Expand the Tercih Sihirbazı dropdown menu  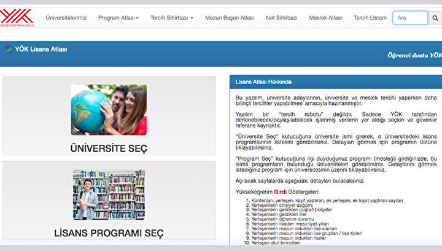(172, 18)
